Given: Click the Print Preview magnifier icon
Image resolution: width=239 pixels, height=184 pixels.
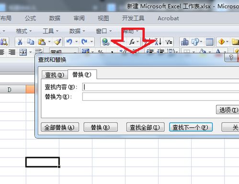Looking at the screenshot, I should (x=4, y=42).
